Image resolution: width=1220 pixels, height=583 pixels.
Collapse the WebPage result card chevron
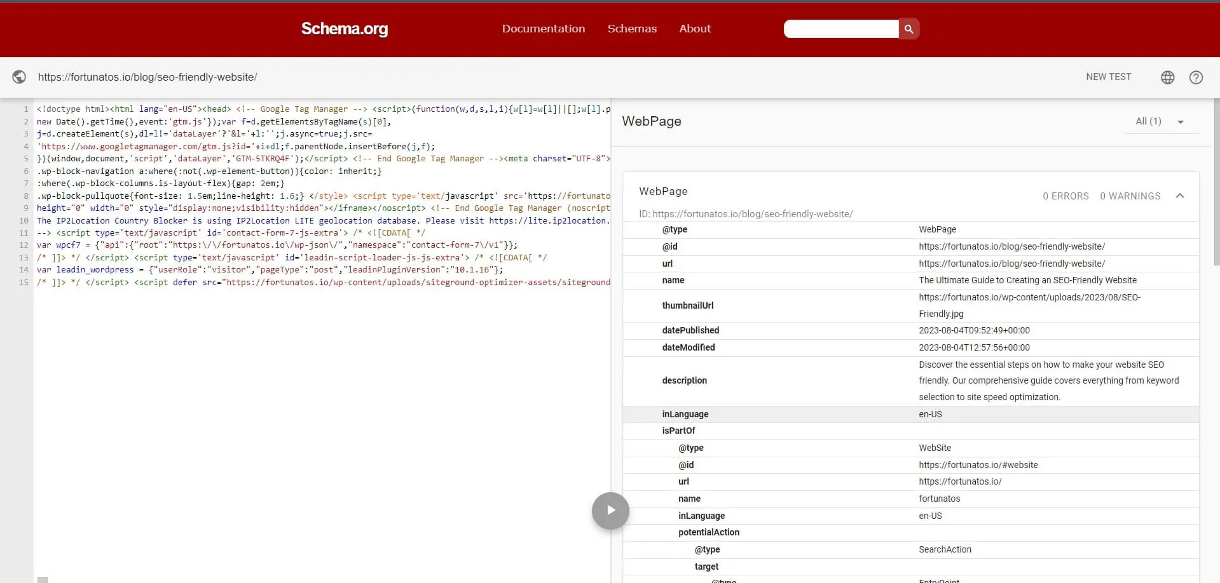click(1180, 196)
